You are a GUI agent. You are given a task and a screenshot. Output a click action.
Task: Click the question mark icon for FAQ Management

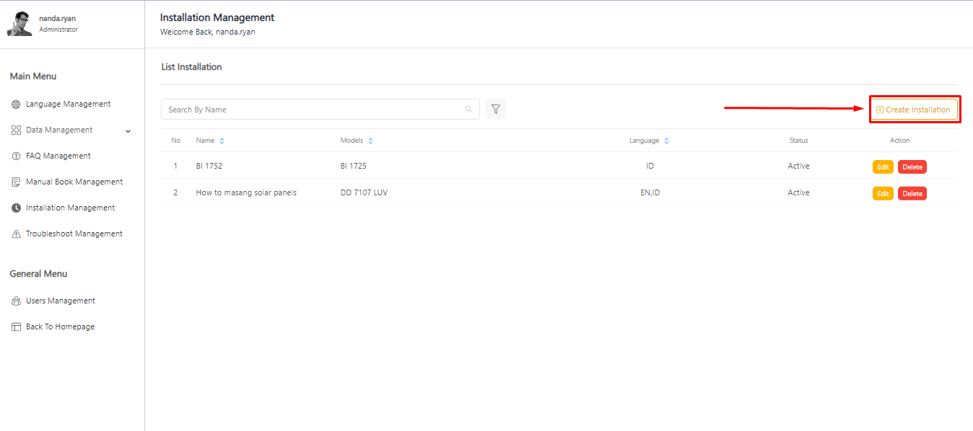tap(16, 156)
